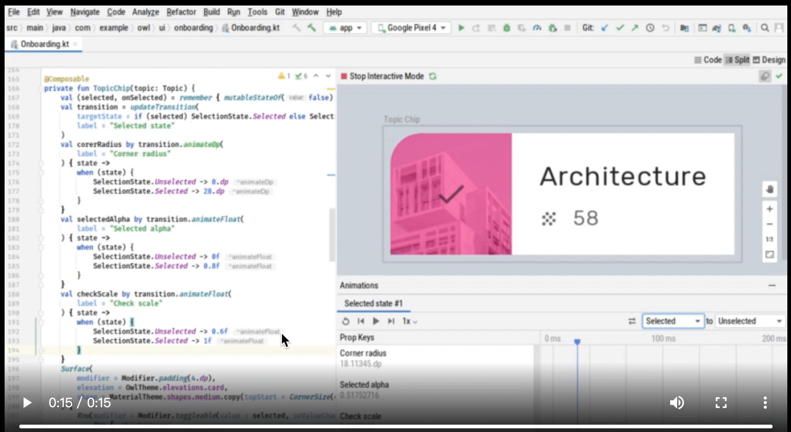The width and height of the screenshot is (791, 432).
Task: Click the pan hand tool in the preview
Action: [770, 189]
